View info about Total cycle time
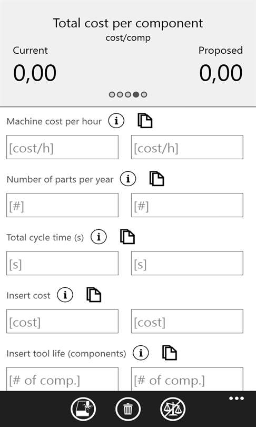 (x=99, y=237)
